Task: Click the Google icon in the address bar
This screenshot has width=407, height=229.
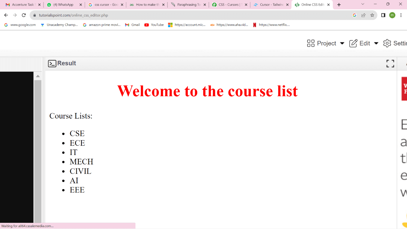Action: [354, 15]
